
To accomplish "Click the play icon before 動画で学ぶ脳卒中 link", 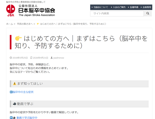I will (x=11, y=118).
